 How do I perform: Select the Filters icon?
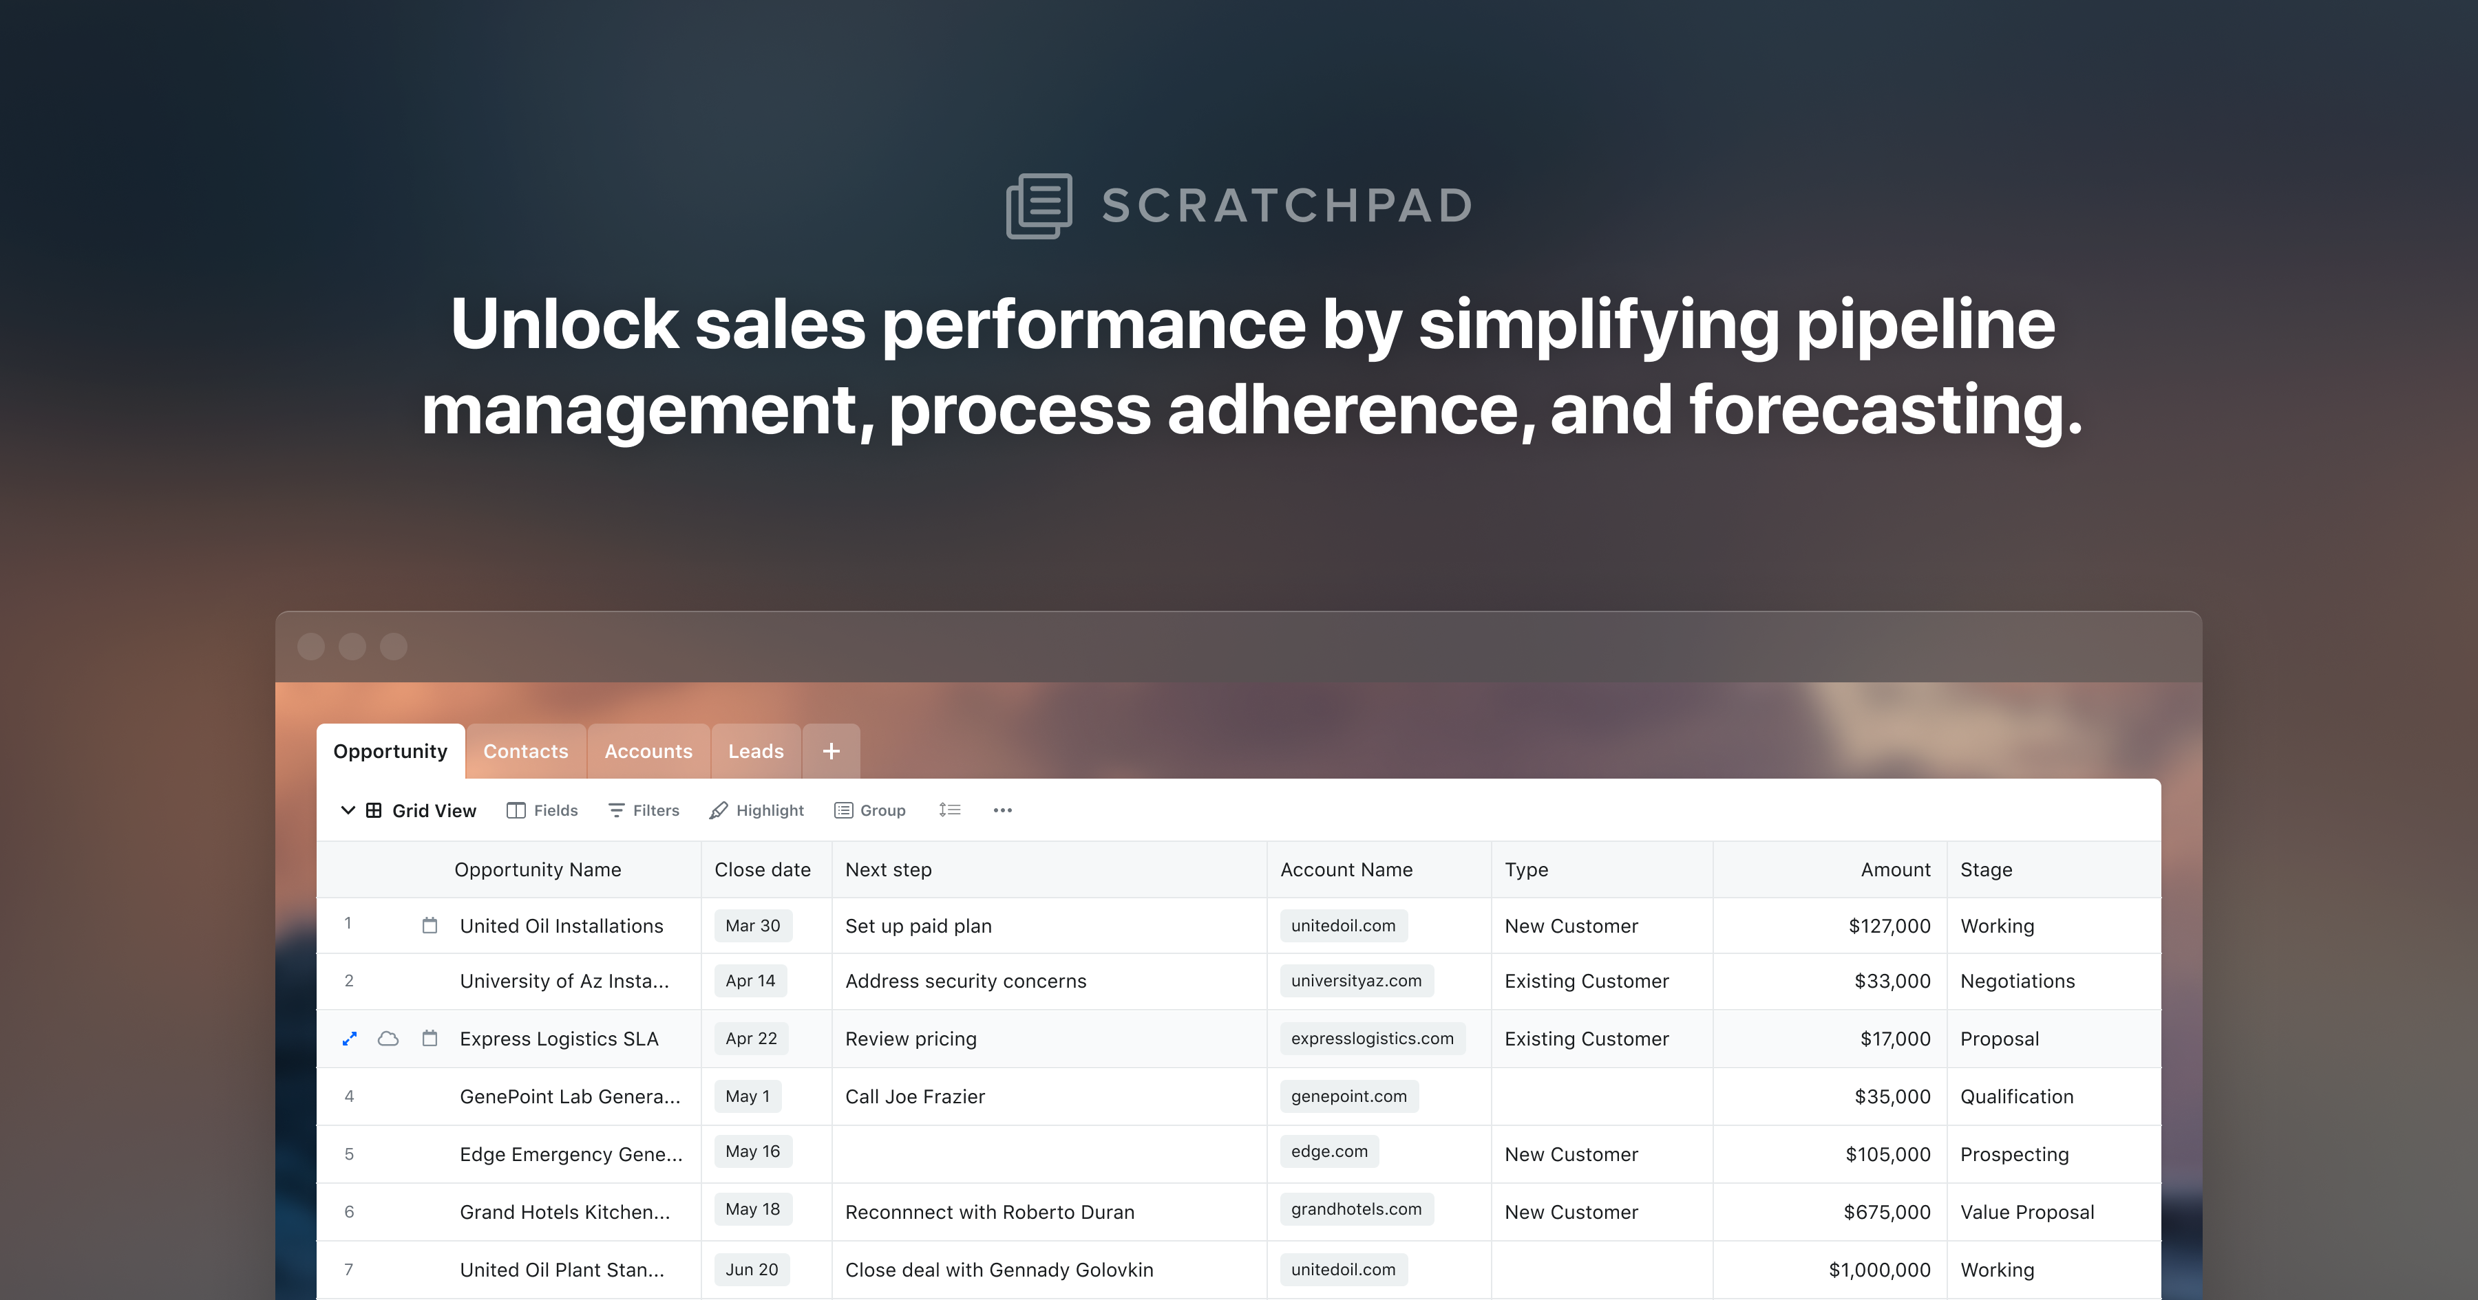(617, 810)
